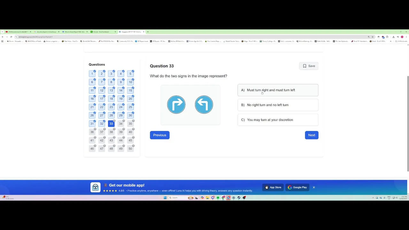This screenshot has width=409, height=230.
Task: Jump to unanswered question 41
Action: (x=92, y=140)
